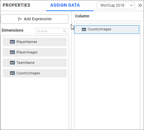
Task: Select CountryImages in the Dimensions list
Action: pos(35,73)
